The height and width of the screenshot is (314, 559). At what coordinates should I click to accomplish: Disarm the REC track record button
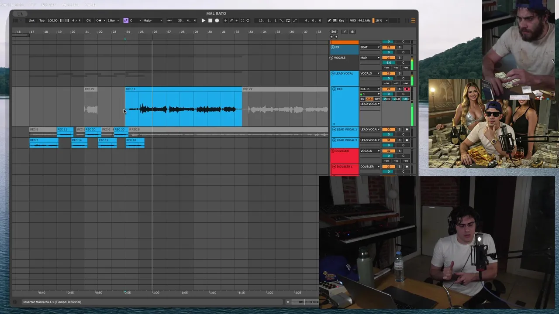[x=407, y=89]
